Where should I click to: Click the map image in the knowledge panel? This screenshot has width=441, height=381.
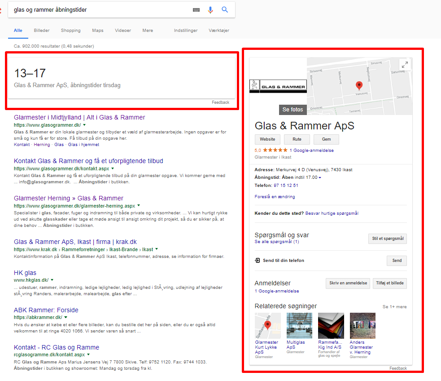(359, 86)
